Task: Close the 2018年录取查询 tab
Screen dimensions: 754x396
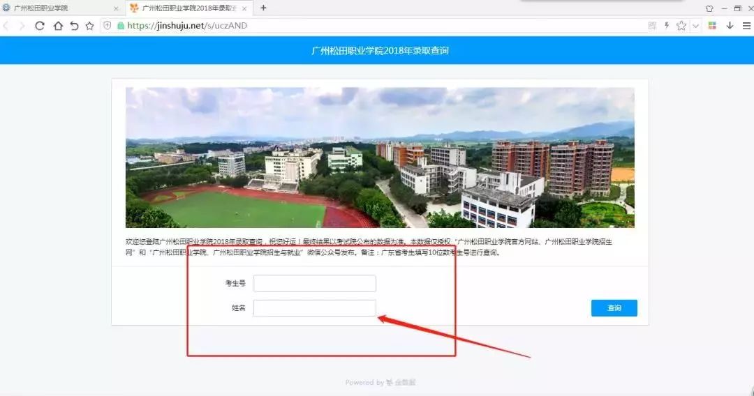Action: coord(244,8)
